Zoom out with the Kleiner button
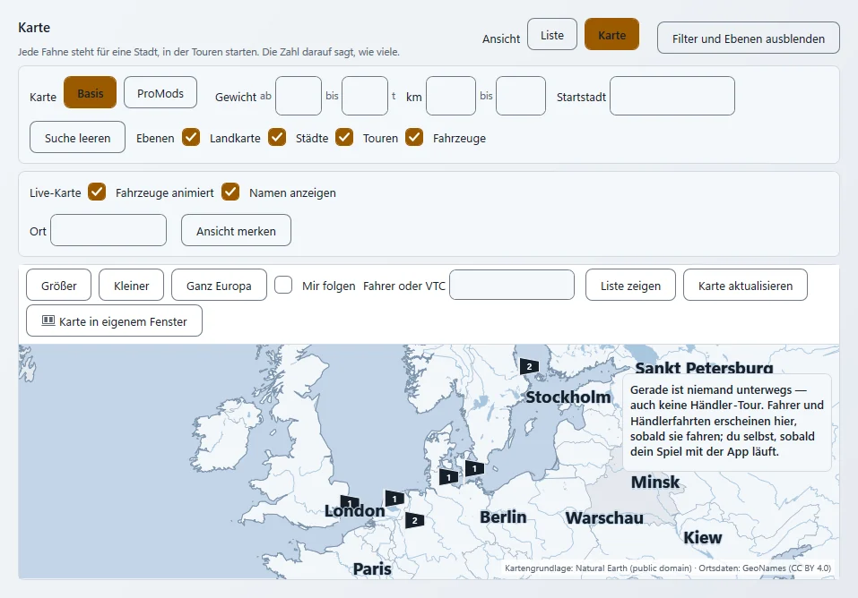This screenshot has height=598, width=858. pyautogui.click(x=131, y=285)
